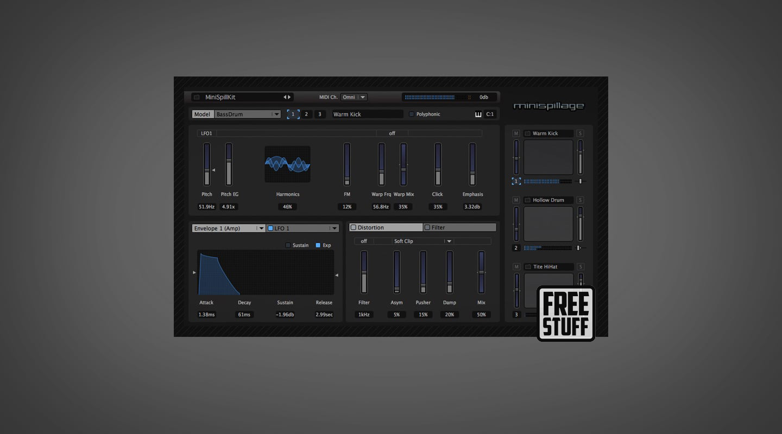Enable the Filter effect checkbox
The height and width of the screenshot is (434, 782).
[427, 228]
